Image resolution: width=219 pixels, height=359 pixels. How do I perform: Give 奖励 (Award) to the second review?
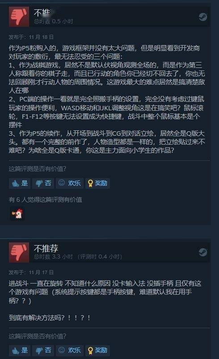pyautogui.click(x=97, y=350)
